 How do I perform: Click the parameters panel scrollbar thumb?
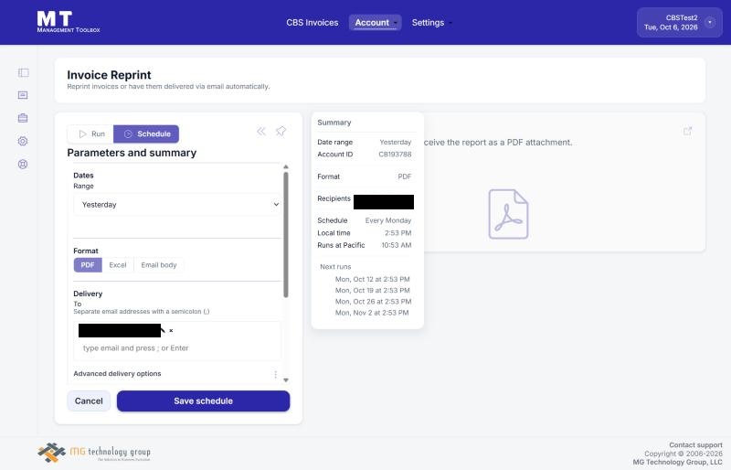[x=286, y=234]
